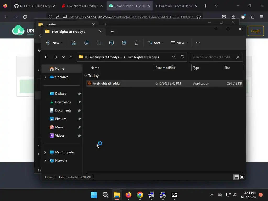Go up one folder level
The width and height of the screenshot is (268, 201).
pyautogui.click(x=71, y=57)
